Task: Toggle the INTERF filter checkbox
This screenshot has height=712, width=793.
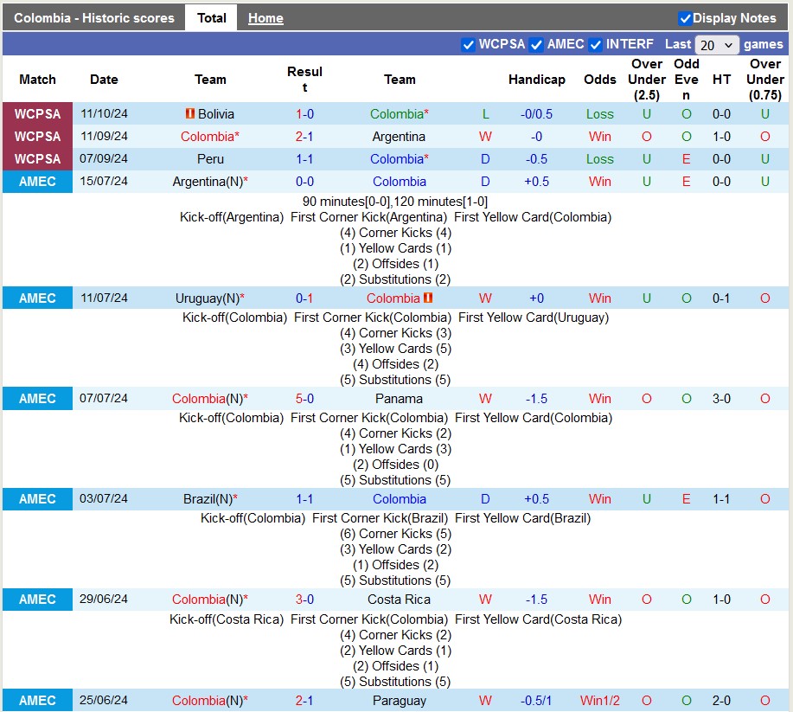Action: [x=595, y=45]
